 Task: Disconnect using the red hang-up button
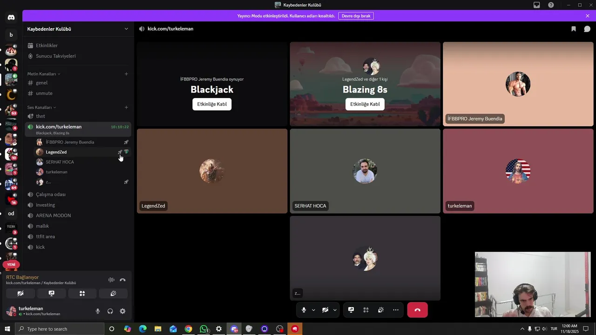click(417, 310)
